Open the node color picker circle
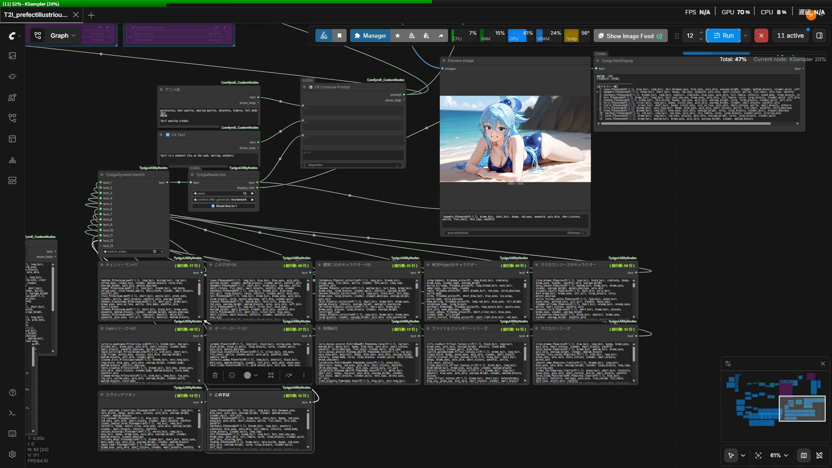The image size is (832, 468). 247,375
